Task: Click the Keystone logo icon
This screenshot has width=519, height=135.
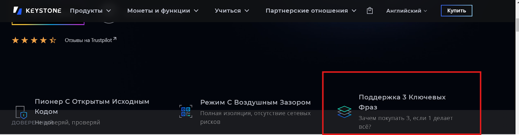Action: [x=18, y=11]
